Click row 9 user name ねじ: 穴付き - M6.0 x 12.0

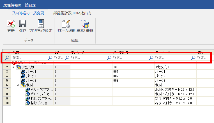[175, 99]
